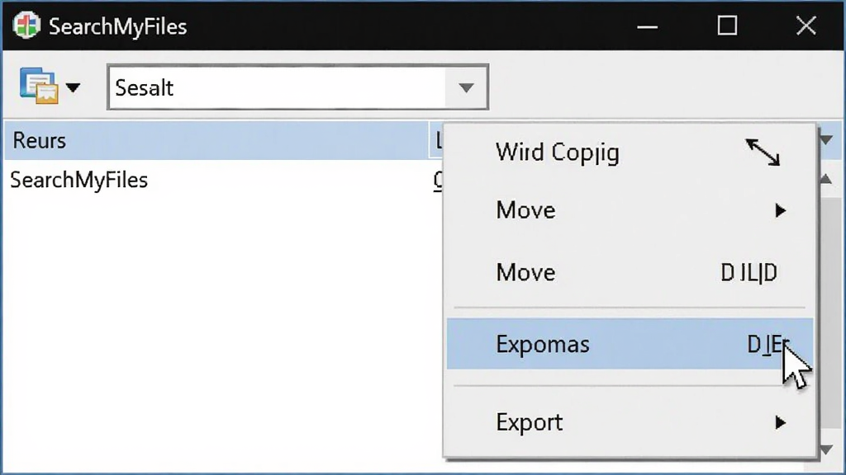Click the scrollbar up arrow
The width and height of the screenshot is (846, 475).
[826, 179]
